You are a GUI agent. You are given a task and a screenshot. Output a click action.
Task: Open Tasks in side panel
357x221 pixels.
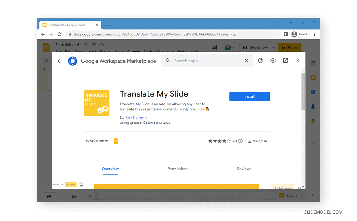313,92
